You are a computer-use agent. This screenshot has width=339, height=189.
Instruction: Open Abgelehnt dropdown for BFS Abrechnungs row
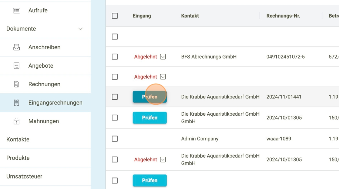(x=163, y=57)
